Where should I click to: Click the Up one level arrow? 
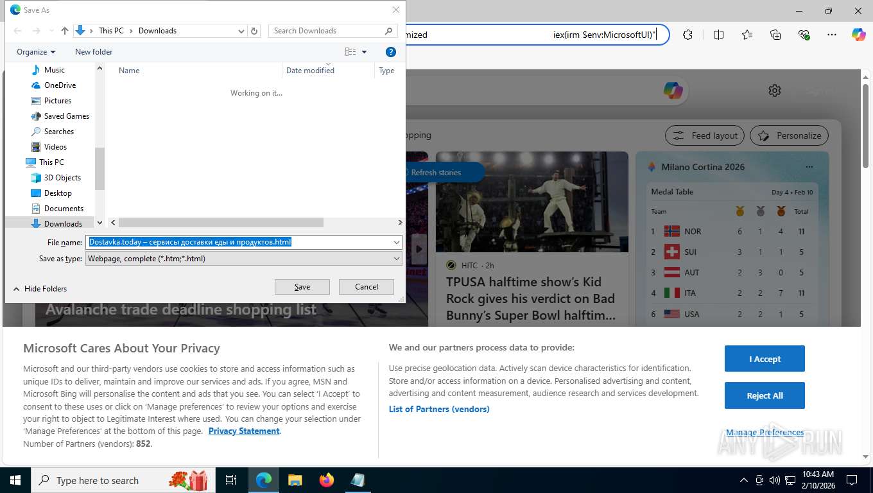[65, 31]
